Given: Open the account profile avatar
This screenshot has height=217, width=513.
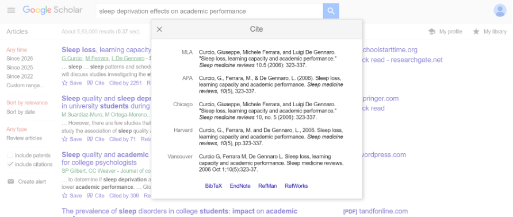Looking at the screenshot, I should pos(500,10).
